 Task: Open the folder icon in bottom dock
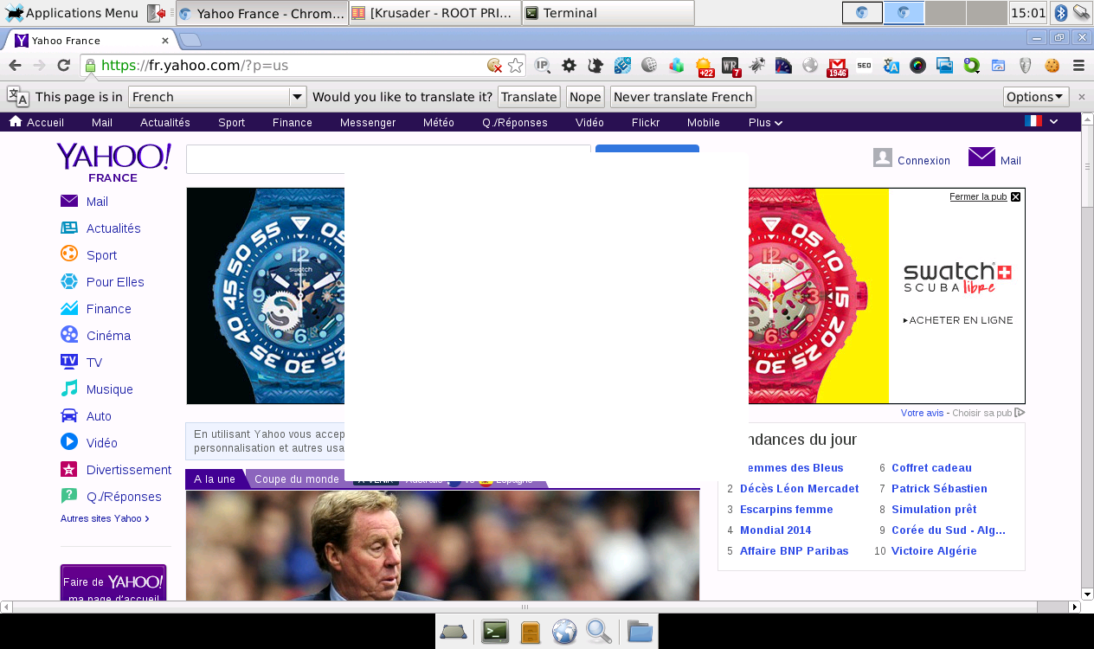pos(640,632)
